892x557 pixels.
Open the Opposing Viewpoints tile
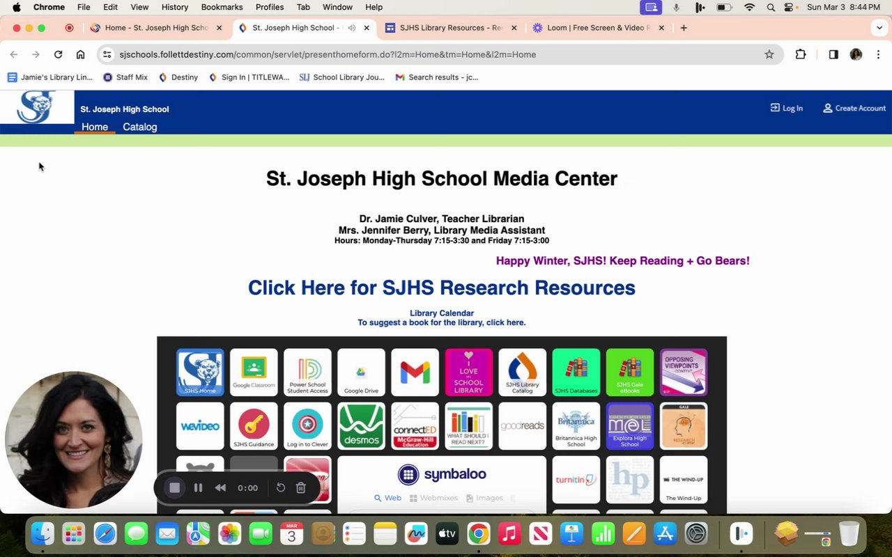(683, 372)
